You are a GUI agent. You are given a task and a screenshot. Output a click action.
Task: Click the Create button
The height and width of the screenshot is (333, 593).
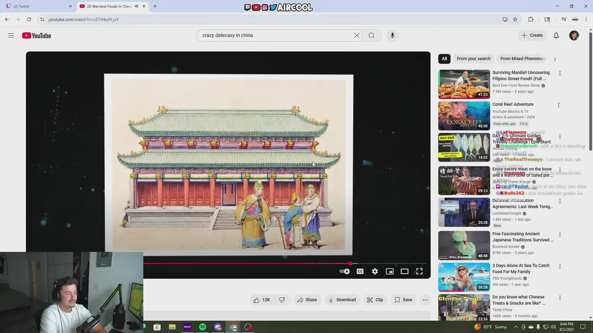coord(532,35)
